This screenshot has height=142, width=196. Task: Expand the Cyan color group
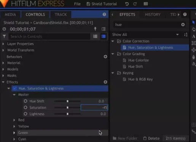coord(14,139)
